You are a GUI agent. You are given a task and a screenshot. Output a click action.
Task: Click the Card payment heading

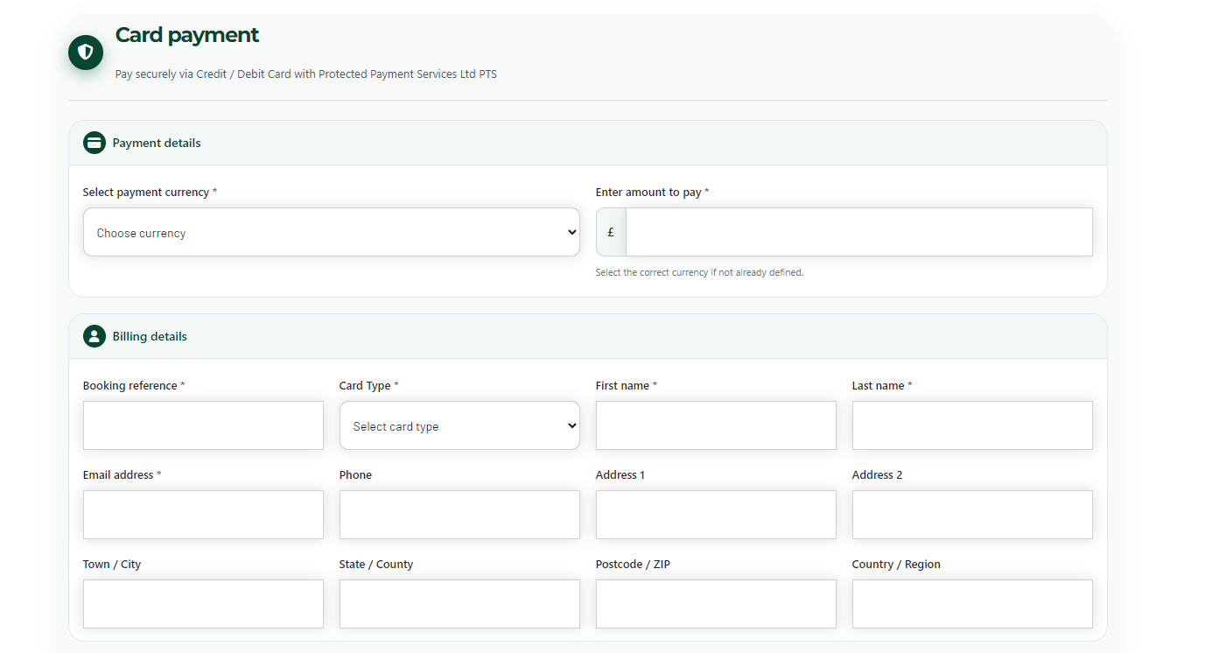click(187, 35)
